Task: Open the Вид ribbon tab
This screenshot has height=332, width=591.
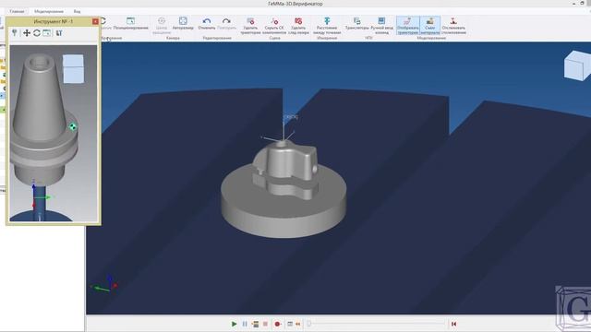Action: (x=77, y=11)
